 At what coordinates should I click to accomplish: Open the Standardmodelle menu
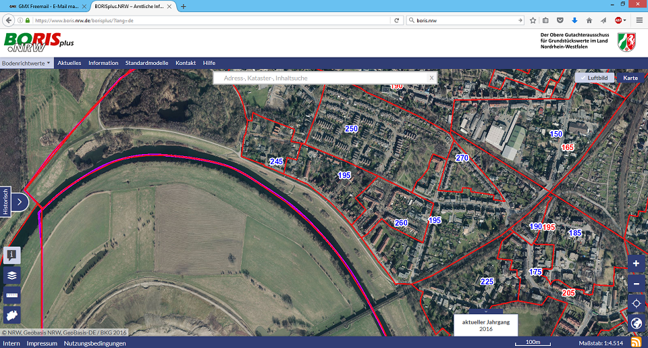click(146, 63)
